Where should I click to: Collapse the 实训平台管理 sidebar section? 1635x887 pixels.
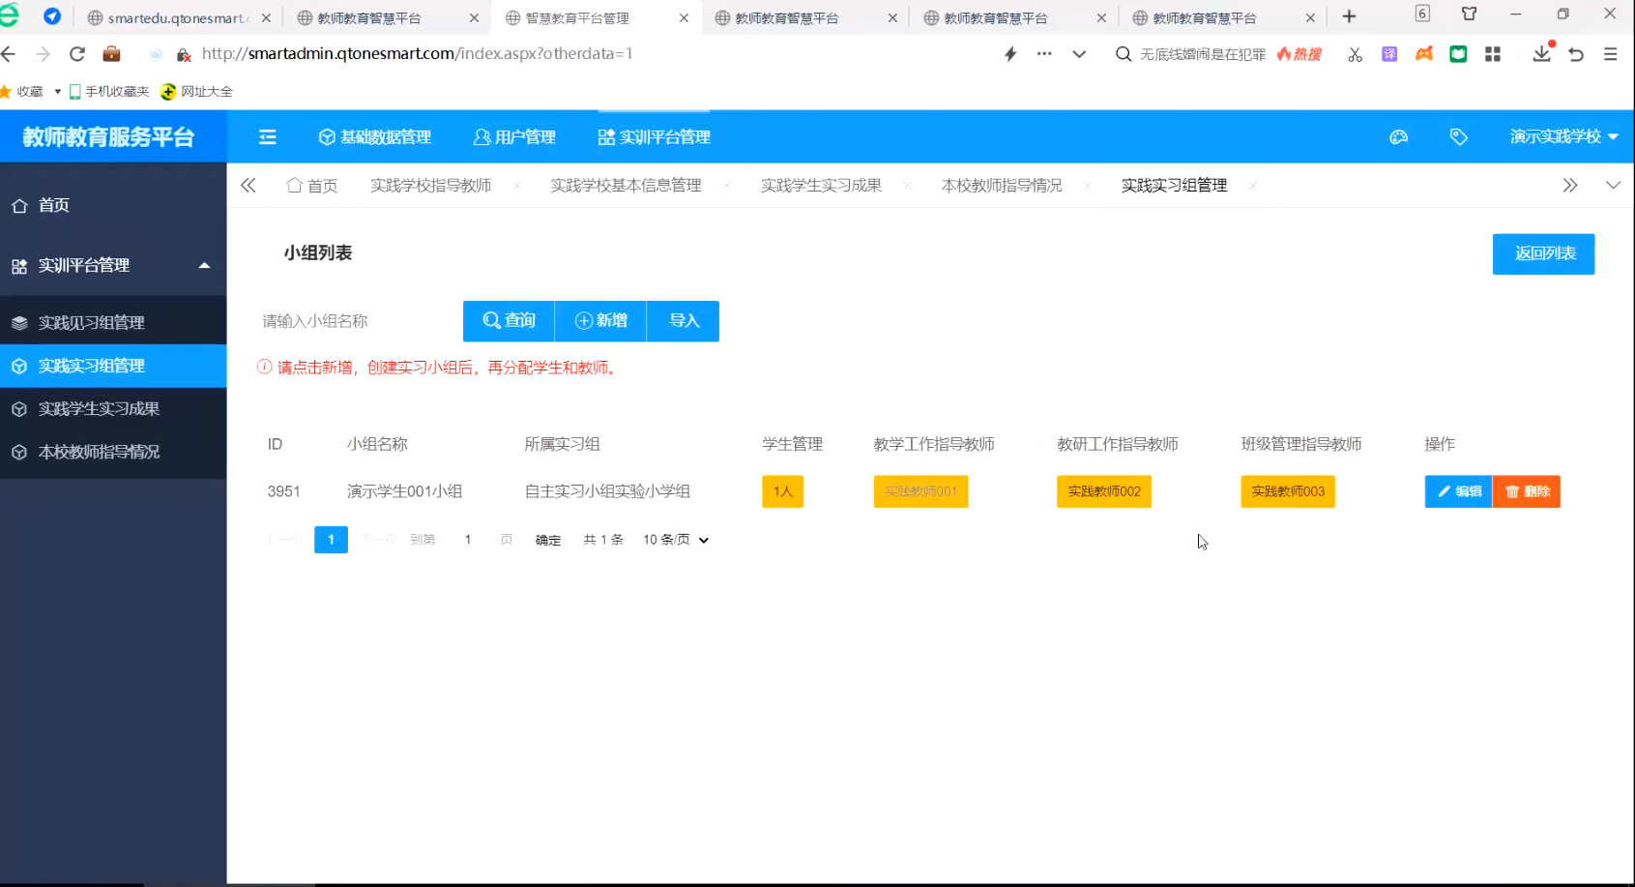pyautogui.click(x=113, y=265)
